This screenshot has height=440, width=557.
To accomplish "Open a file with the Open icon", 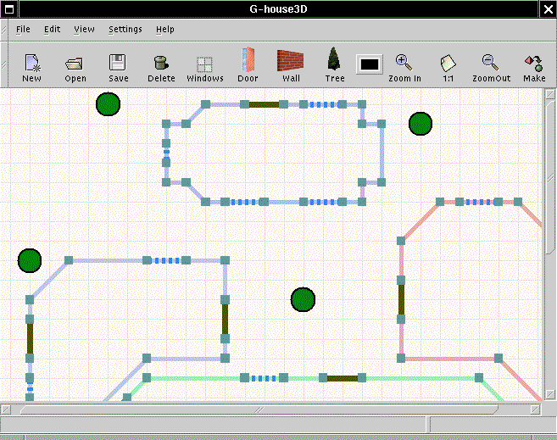I will (x=75, y=64).
